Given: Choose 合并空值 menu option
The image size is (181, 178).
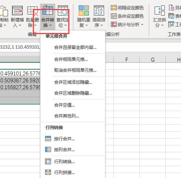Looking at the screenshot, I should (x=64, y=105).
